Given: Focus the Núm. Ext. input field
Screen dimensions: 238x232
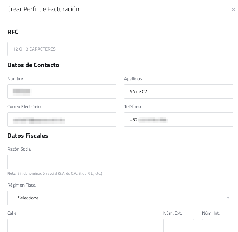Looking at the screenshot, I should (178, 225).
